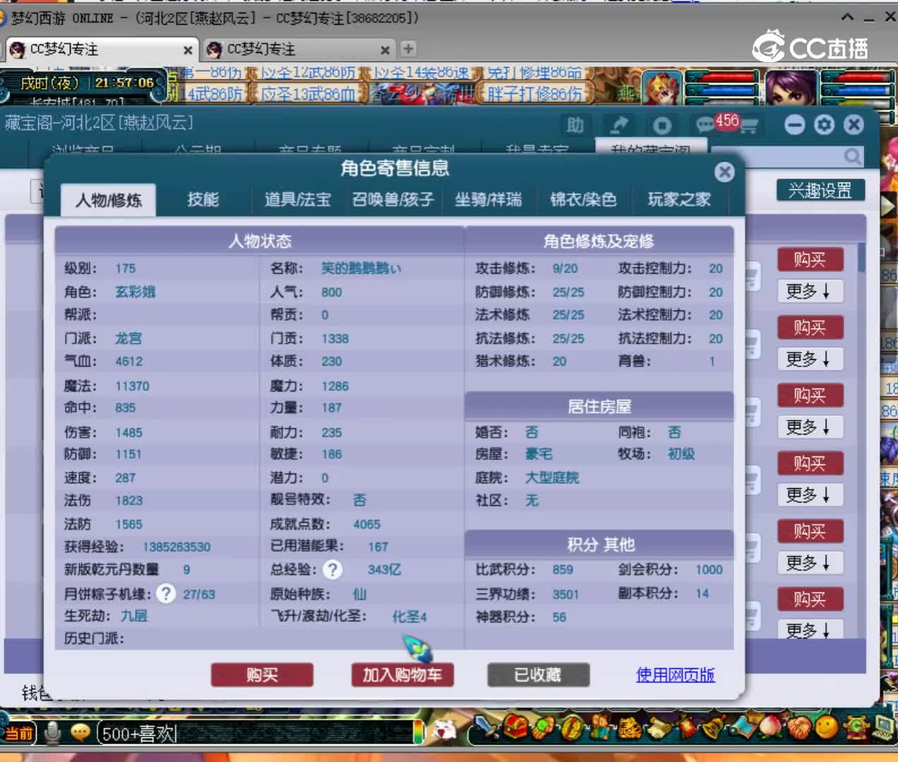Click the topmost 购买 button in right listing
The height and width of the screenshot is (762, 898).
pos(810,260)
